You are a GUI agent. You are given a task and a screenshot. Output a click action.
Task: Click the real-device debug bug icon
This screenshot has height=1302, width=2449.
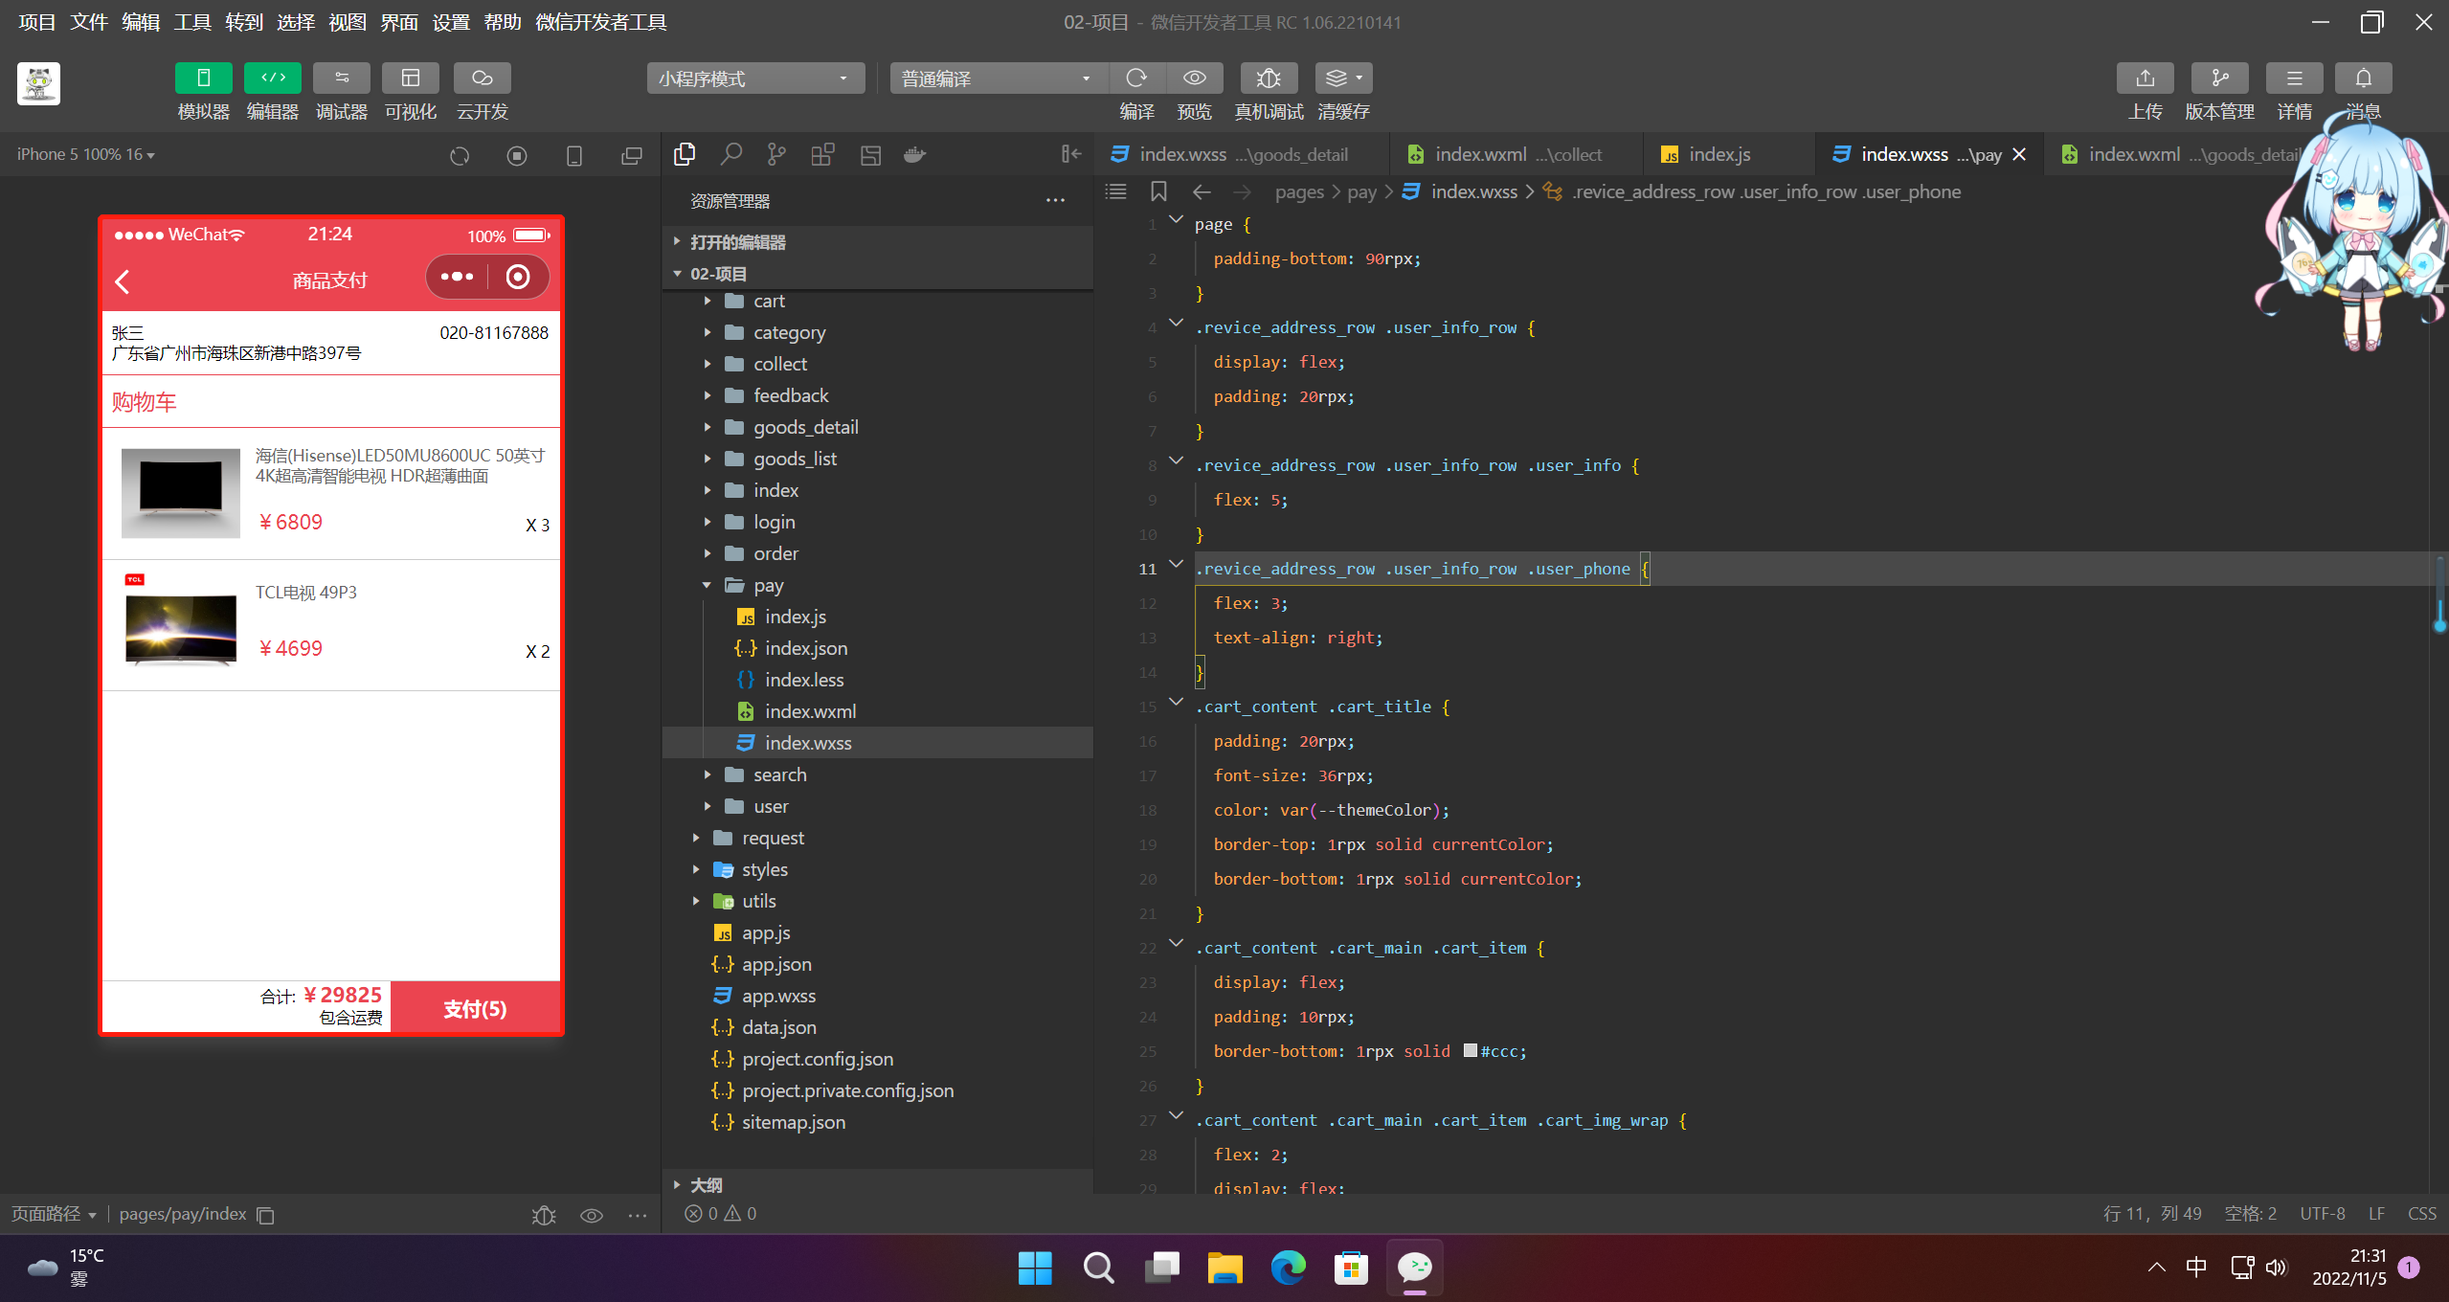tap(1269, 79)
